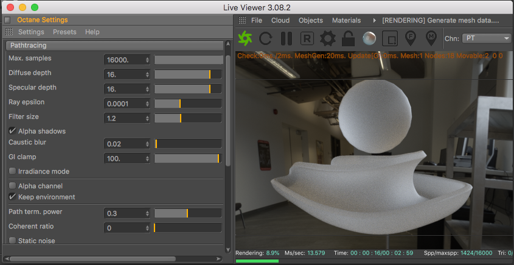The width and height of the screenshot is (514, 265).
Task: Open the Help menu
Action: 92,32
